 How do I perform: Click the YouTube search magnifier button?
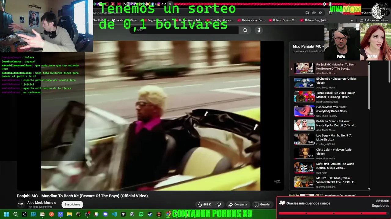pyautogui.click(x=245, y=30)
